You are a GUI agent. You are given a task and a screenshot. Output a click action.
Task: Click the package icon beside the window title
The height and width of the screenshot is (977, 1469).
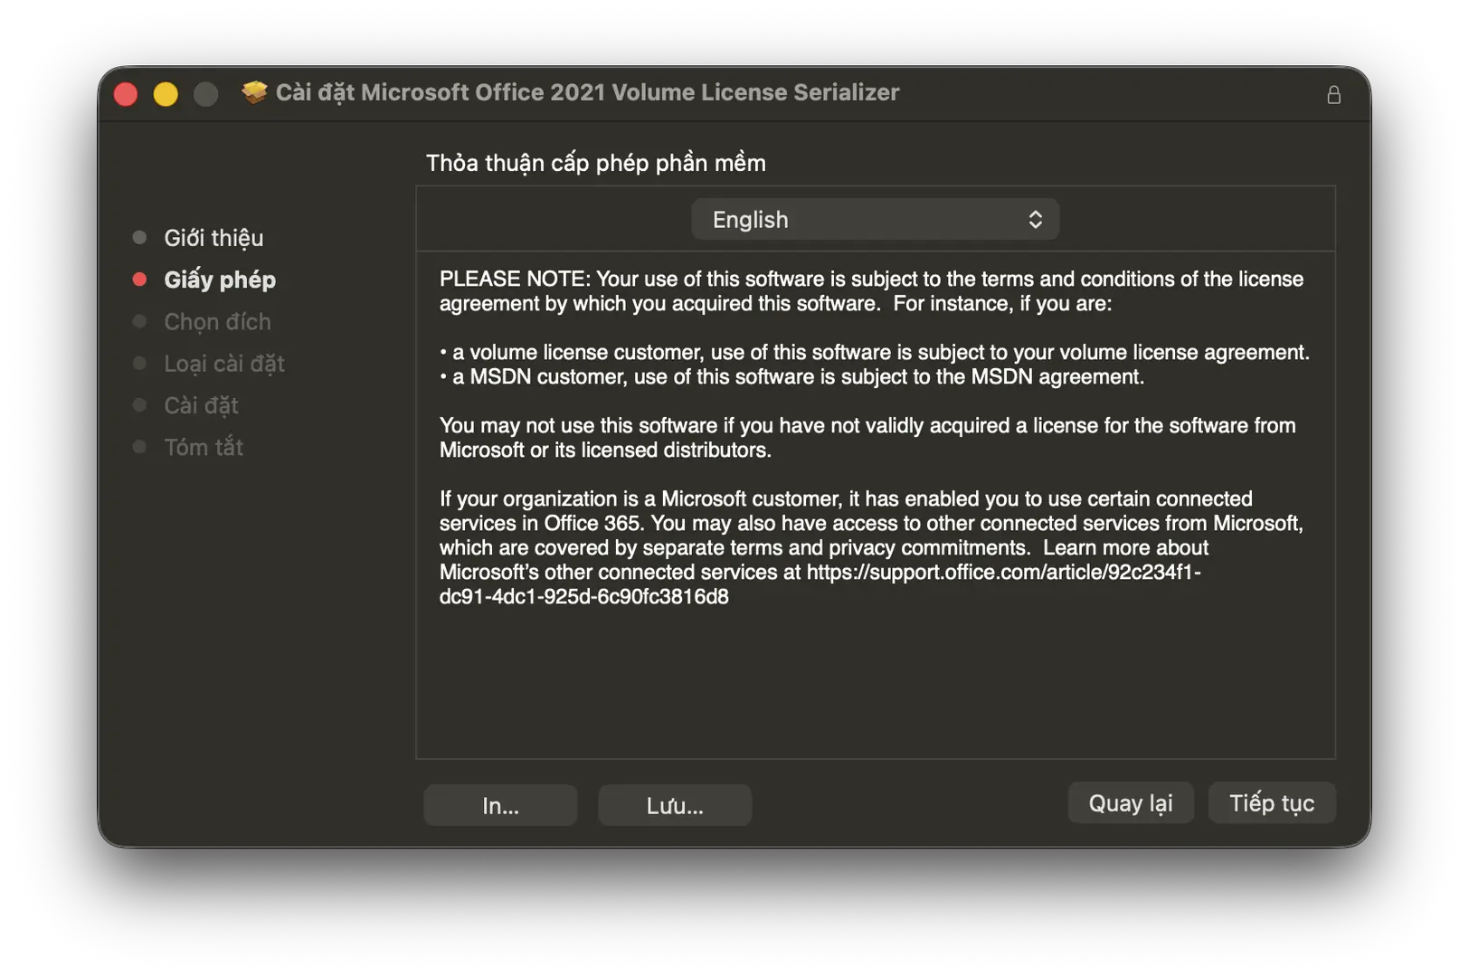click(x=255, y=92)
